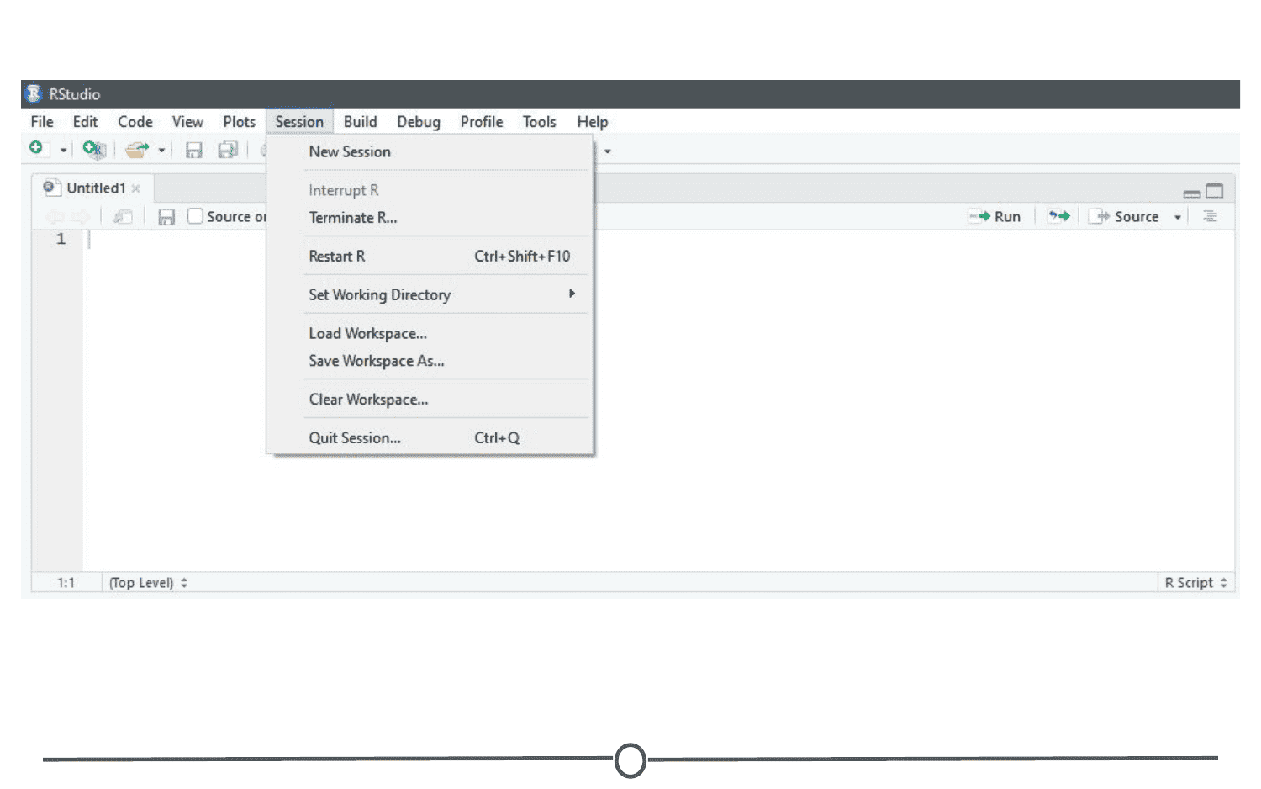Viewport: 1261px width, 789px height.
Task: Select Clear Workspace... menu entry
Action: (x=430, y=400)
